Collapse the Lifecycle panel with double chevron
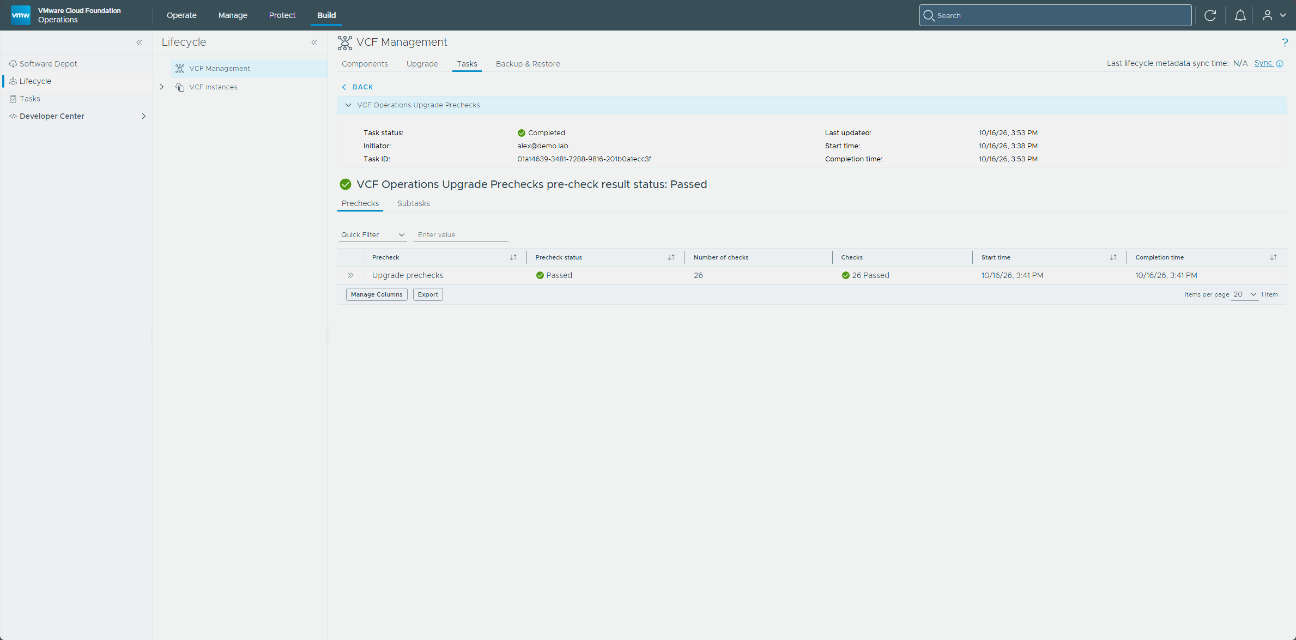Image resolution: width=1296 pixels, height=640 pixels. click(314, 43)
